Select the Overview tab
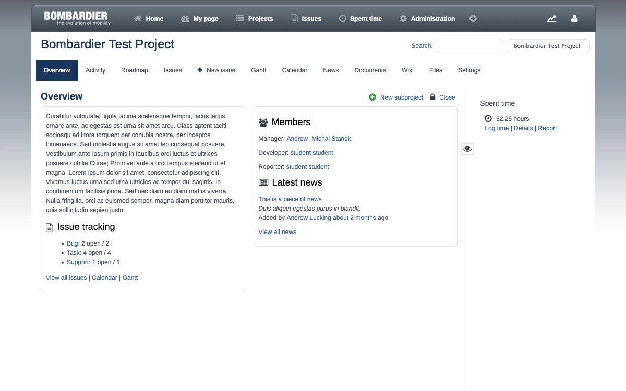Viewport: 626px width, 391px height. (57, 70)
